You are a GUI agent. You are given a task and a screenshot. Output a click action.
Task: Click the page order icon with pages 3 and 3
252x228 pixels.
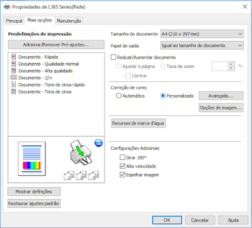click(94, 176)
